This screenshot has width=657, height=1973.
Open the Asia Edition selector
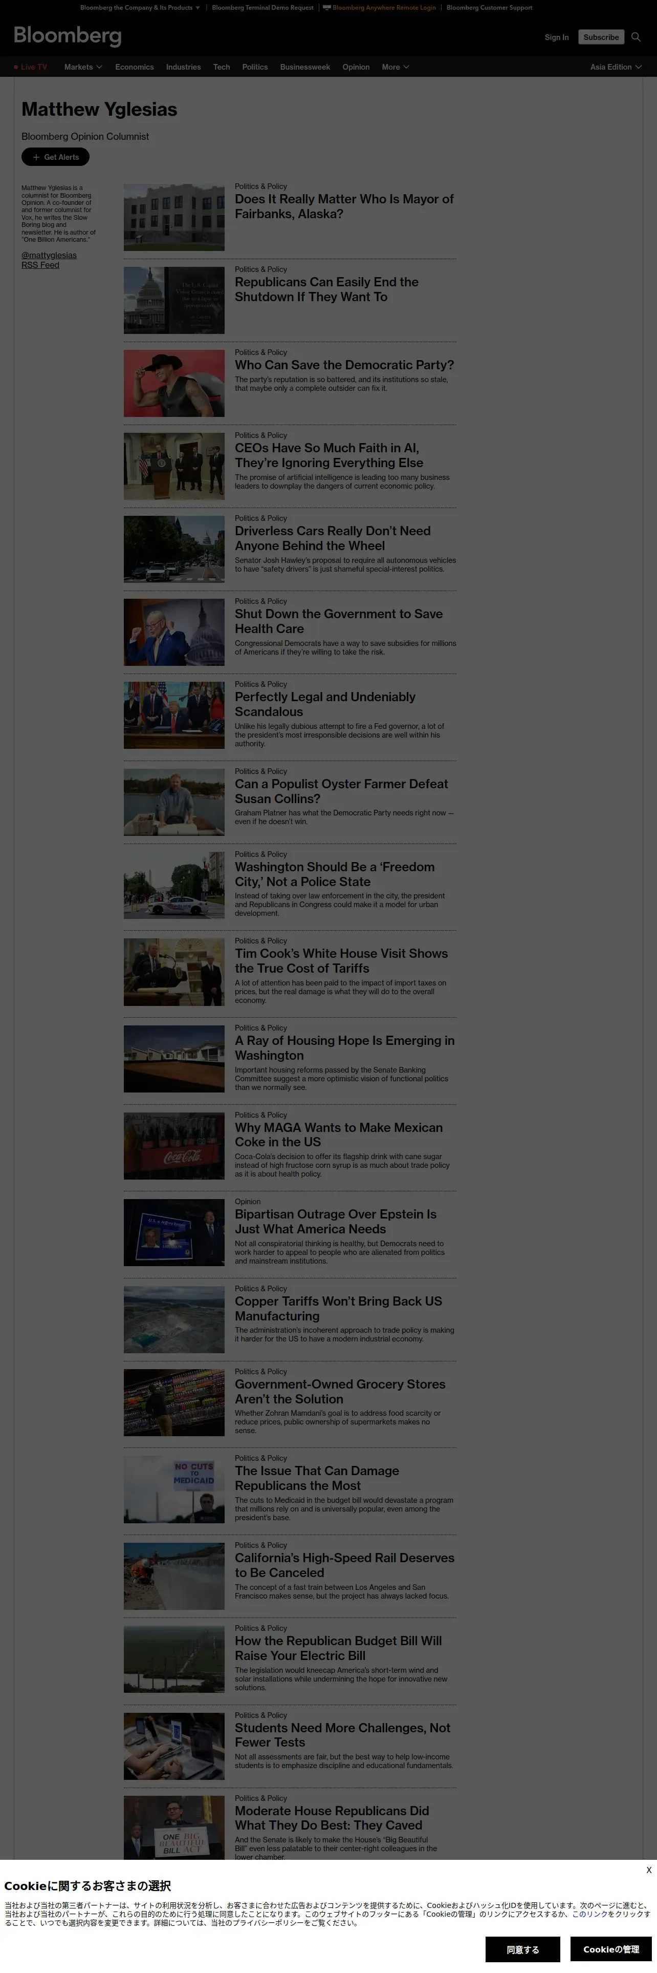pyautogui.click(x=616, y=68)
